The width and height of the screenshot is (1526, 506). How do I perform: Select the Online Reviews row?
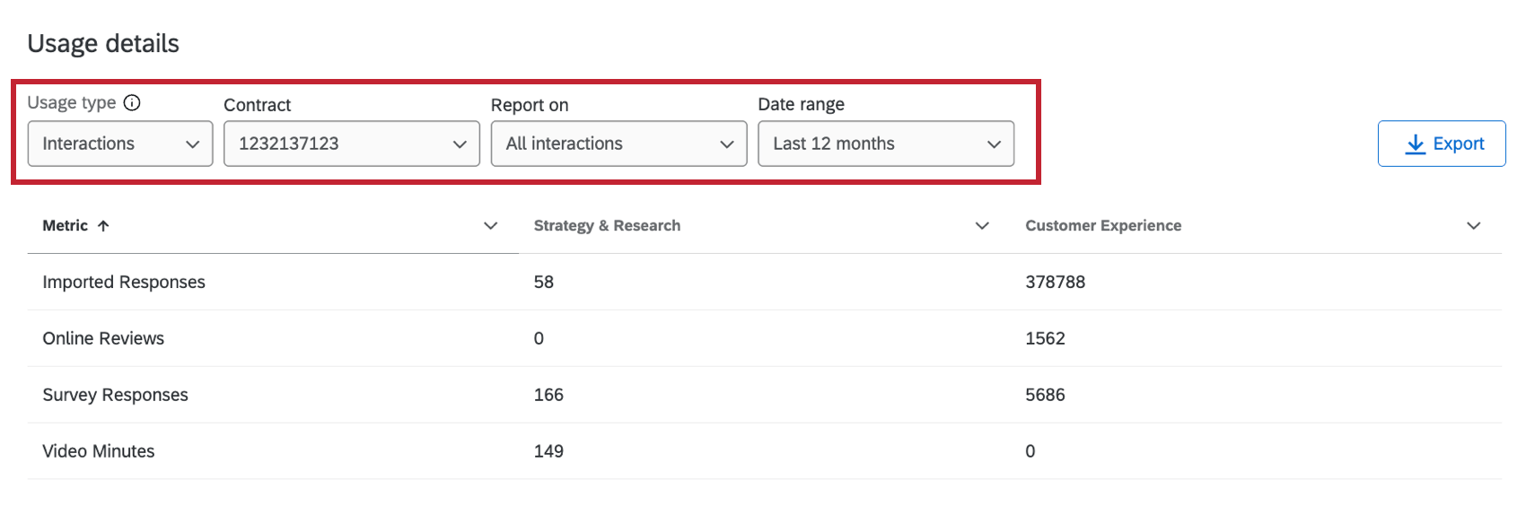pyautogui.click(x=103, y=338)
